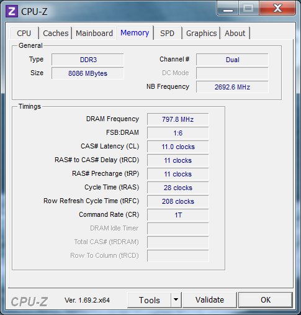Click the empty Total CAS# (tRDRAM) field
301x315 pixels.
pos(178,242)
